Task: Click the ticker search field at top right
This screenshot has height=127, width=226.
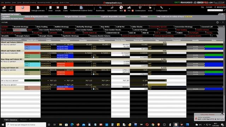Action: coord(215,10)
